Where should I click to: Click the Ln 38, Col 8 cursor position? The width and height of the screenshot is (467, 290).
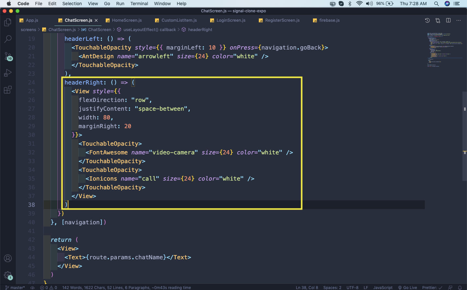click(x=307, y=287)
